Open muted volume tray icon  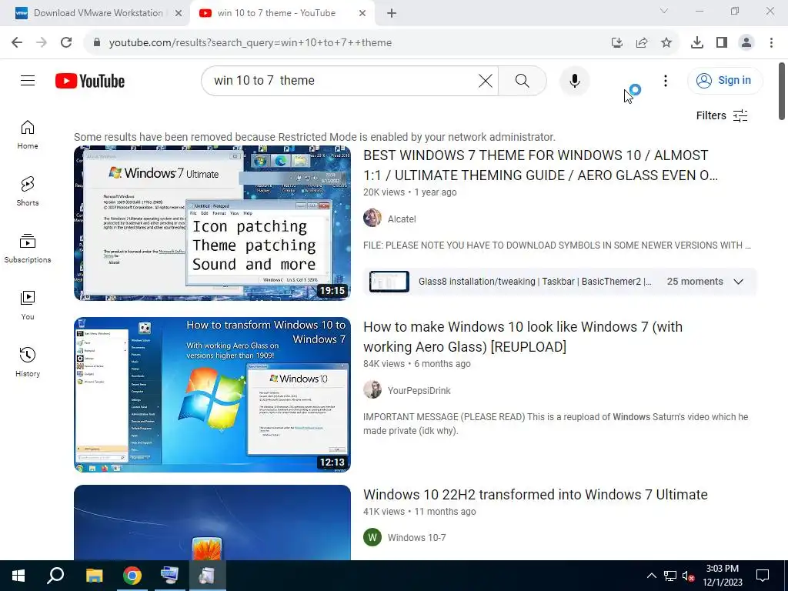(688, 576)
